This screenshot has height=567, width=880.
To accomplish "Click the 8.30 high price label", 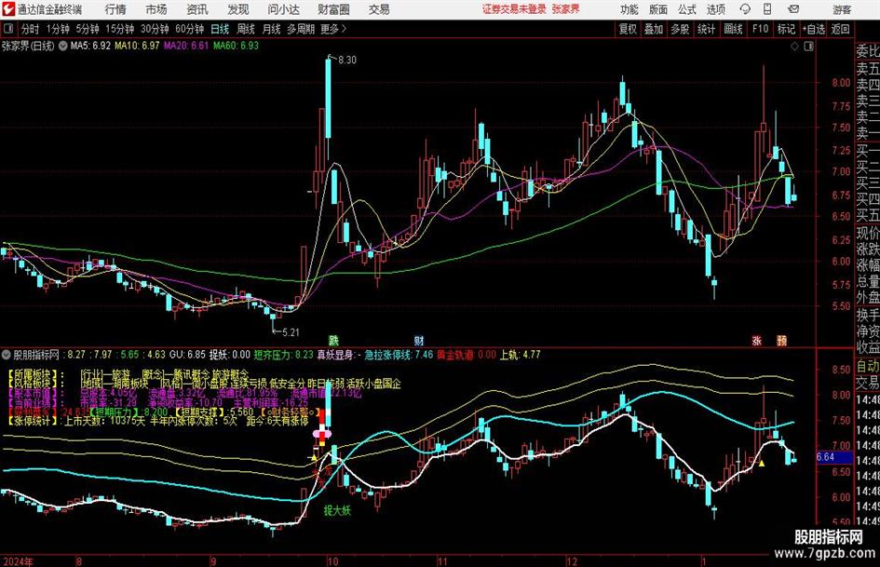I will point(347,61).
